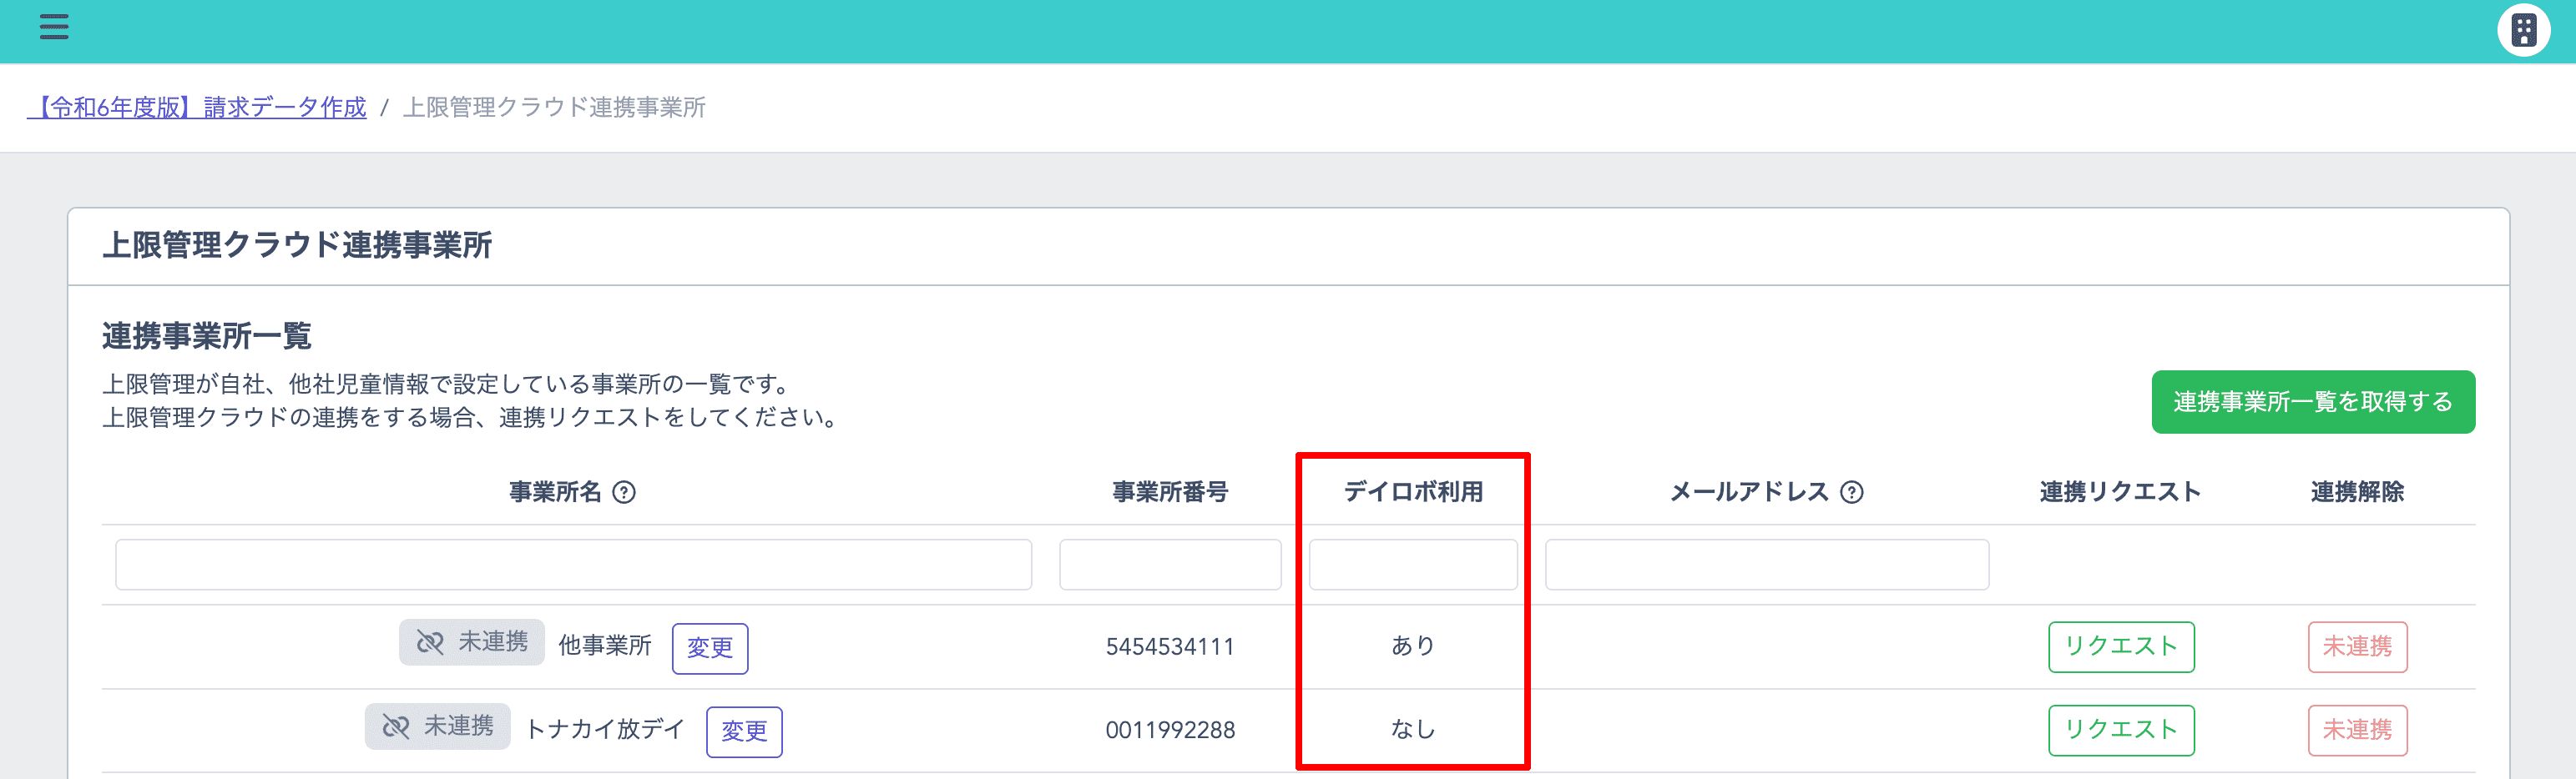This screenshot has width=2576, height=779.
Task: Click 他事業所 office name
Action: coord(605,646)
